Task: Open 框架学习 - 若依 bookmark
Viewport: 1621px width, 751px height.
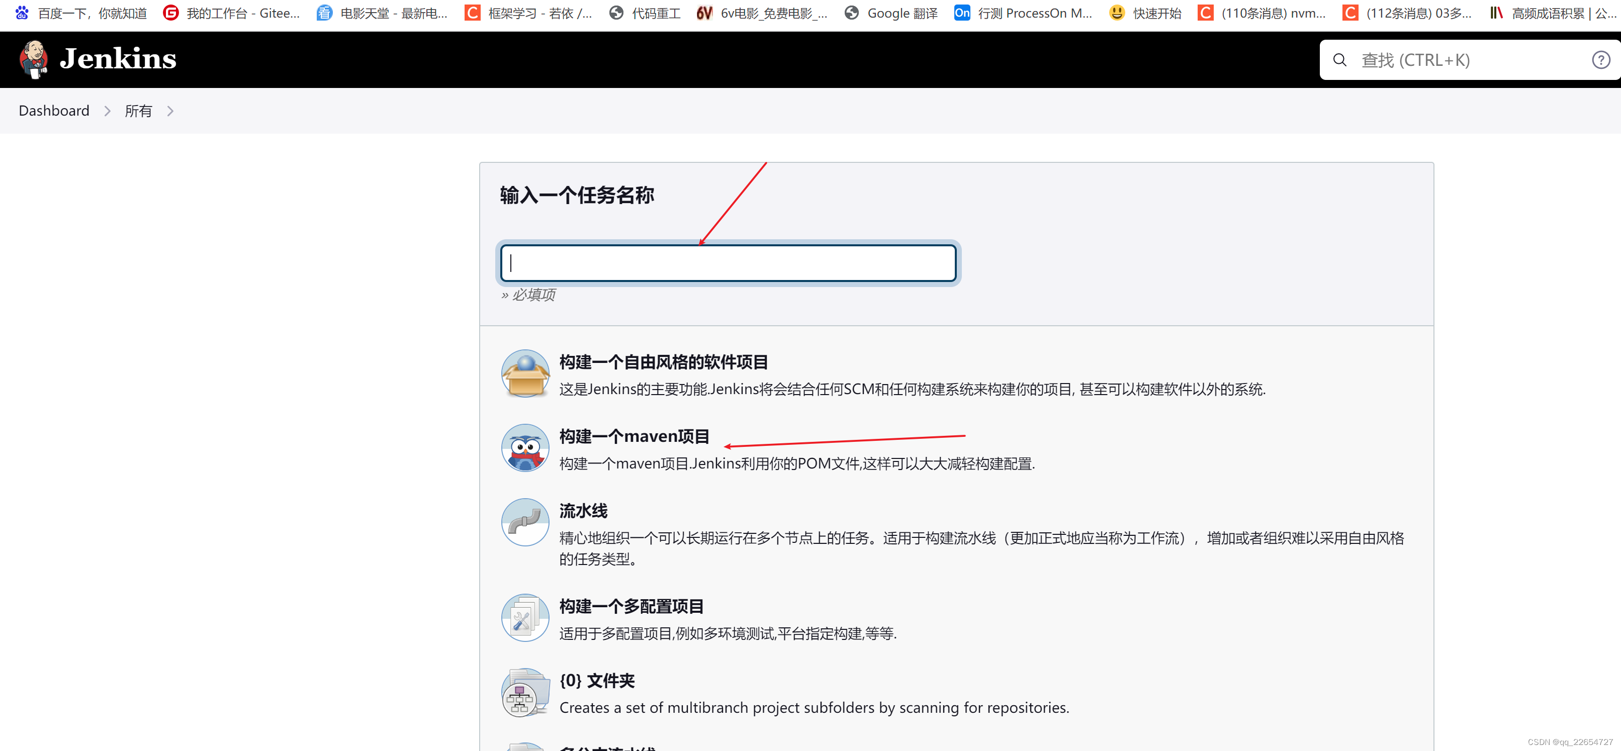Action: pyautogui.click(x=528, y=13)
